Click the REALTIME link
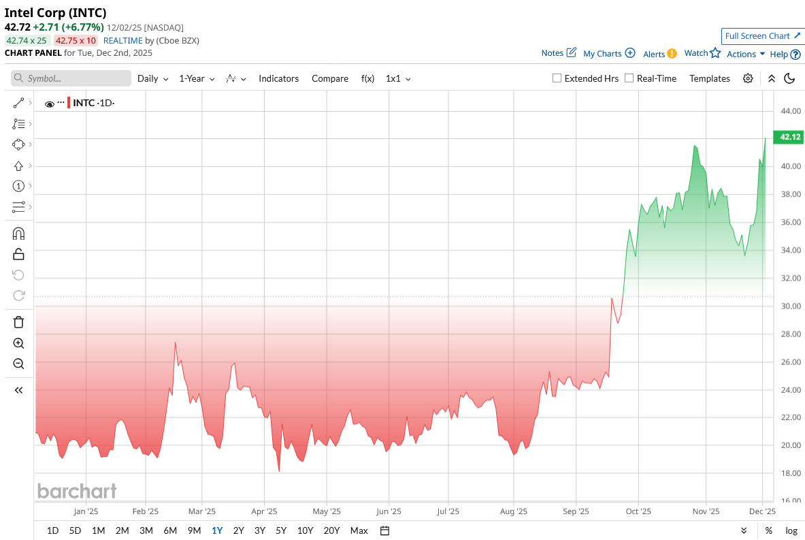The image size is (805, 540). pos(122,41)
